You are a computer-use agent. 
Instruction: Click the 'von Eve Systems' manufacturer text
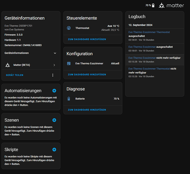[x=14, y=30]
